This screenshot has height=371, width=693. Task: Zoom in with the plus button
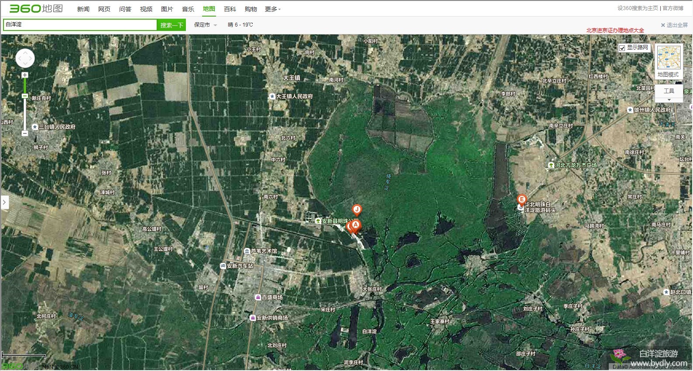pos(25,75)
